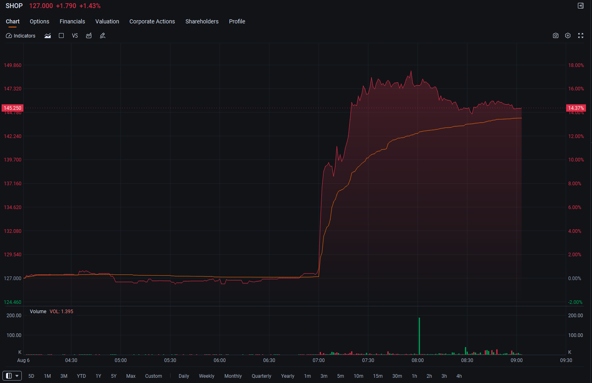Open layout selector dropdown
Viewport: 592px width, 383px height.
(x=12, y=376)
